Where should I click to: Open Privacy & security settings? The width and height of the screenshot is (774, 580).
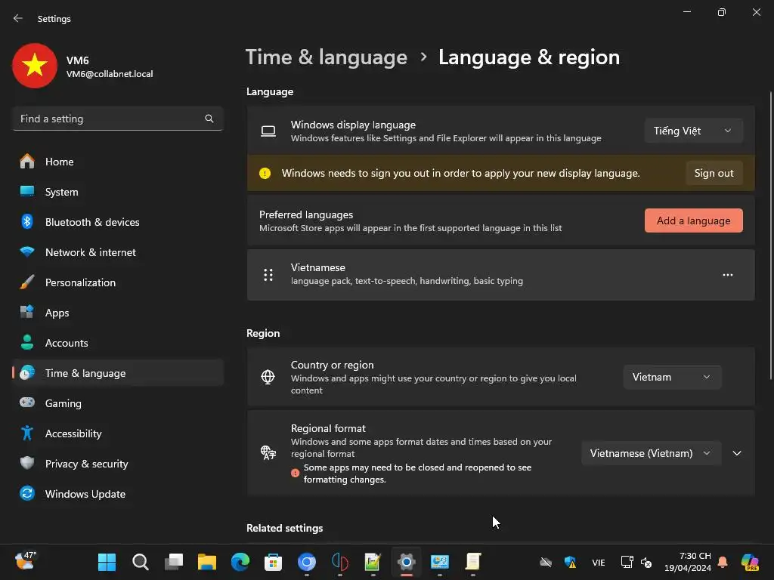[117, 464]
